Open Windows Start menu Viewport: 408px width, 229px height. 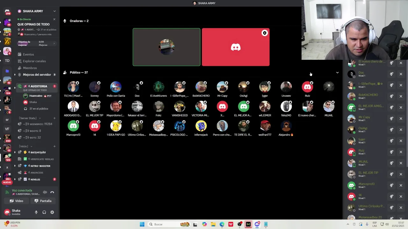pyautogui.click(x=142, y=224)
